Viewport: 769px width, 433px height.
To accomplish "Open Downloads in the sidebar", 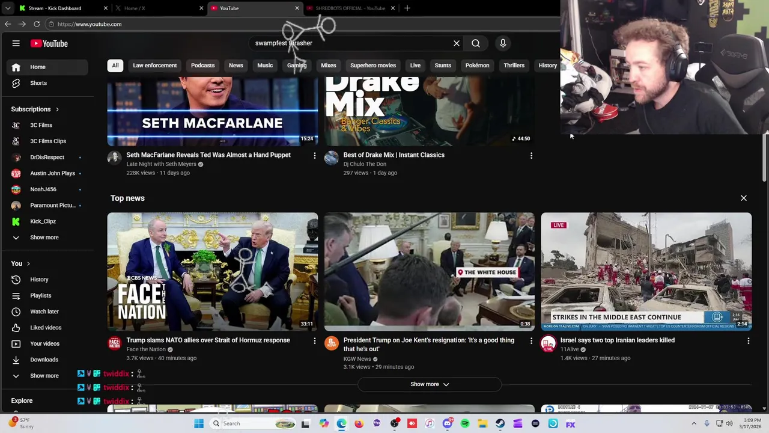I will click(x=48, y=360).
